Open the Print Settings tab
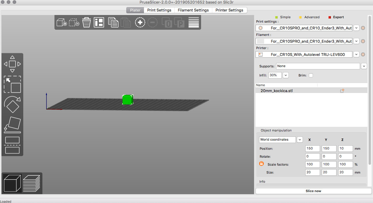 click(159, 10)
